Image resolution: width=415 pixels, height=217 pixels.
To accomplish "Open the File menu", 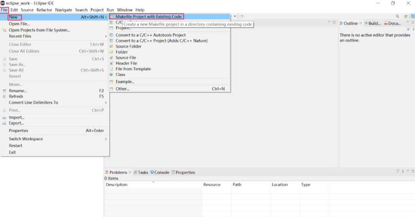I will (x=4, y=10).
